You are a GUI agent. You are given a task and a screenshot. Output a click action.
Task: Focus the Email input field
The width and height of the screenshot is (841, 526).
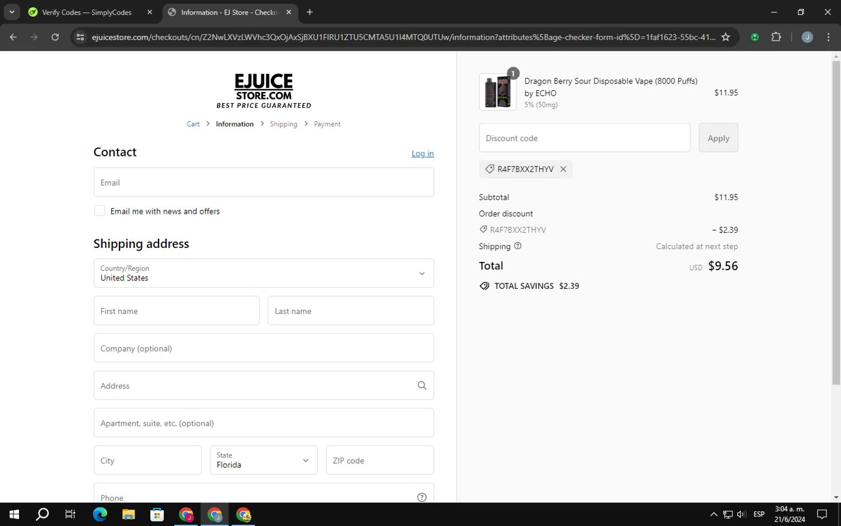tap(264, 182)
